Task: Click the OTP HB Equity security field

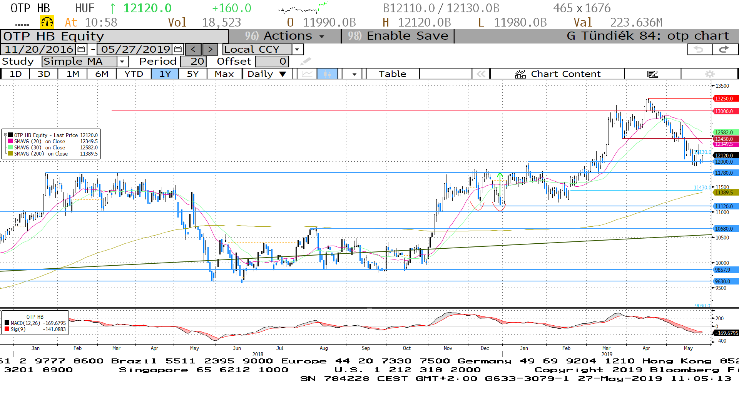Action: pyautogui.click(x=114, y=36)
